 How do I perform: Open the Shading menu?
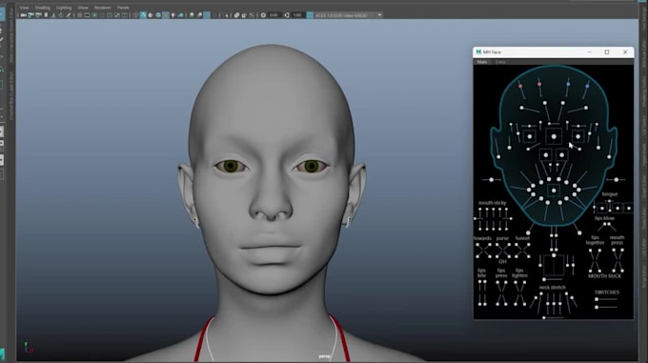click(42, 8)
